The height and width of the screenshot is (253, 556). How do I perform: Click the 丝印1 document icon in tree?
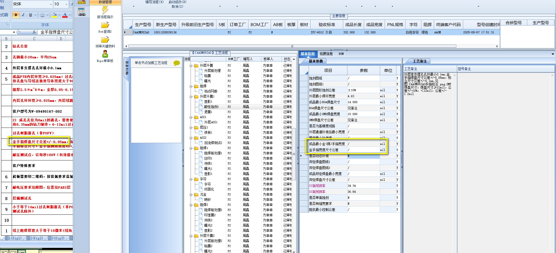pos(201,159)
